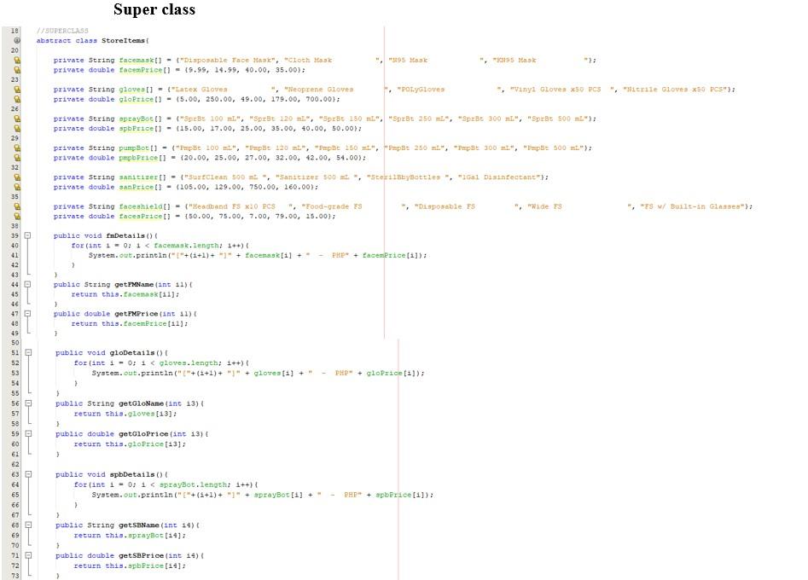Click the "SprBt 500 mL" string
The image size is (808, 580).
click(557, 119)
